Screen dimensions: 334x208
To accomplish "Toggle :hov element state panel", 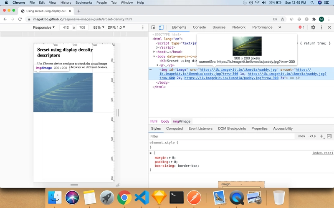I will tap(301, 136).
